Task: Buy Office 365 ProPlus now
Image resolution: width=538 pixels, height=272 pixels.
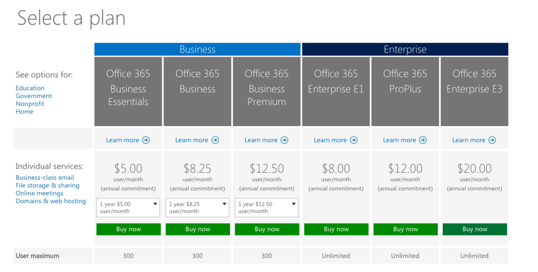Action: (x=406, y=229)
